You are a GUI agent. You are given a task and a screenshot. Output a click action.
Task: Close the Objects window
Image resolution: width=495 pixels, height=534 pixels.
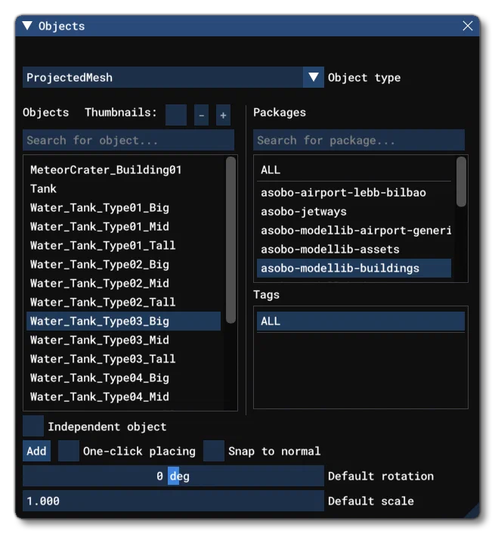tap(468, 26)
